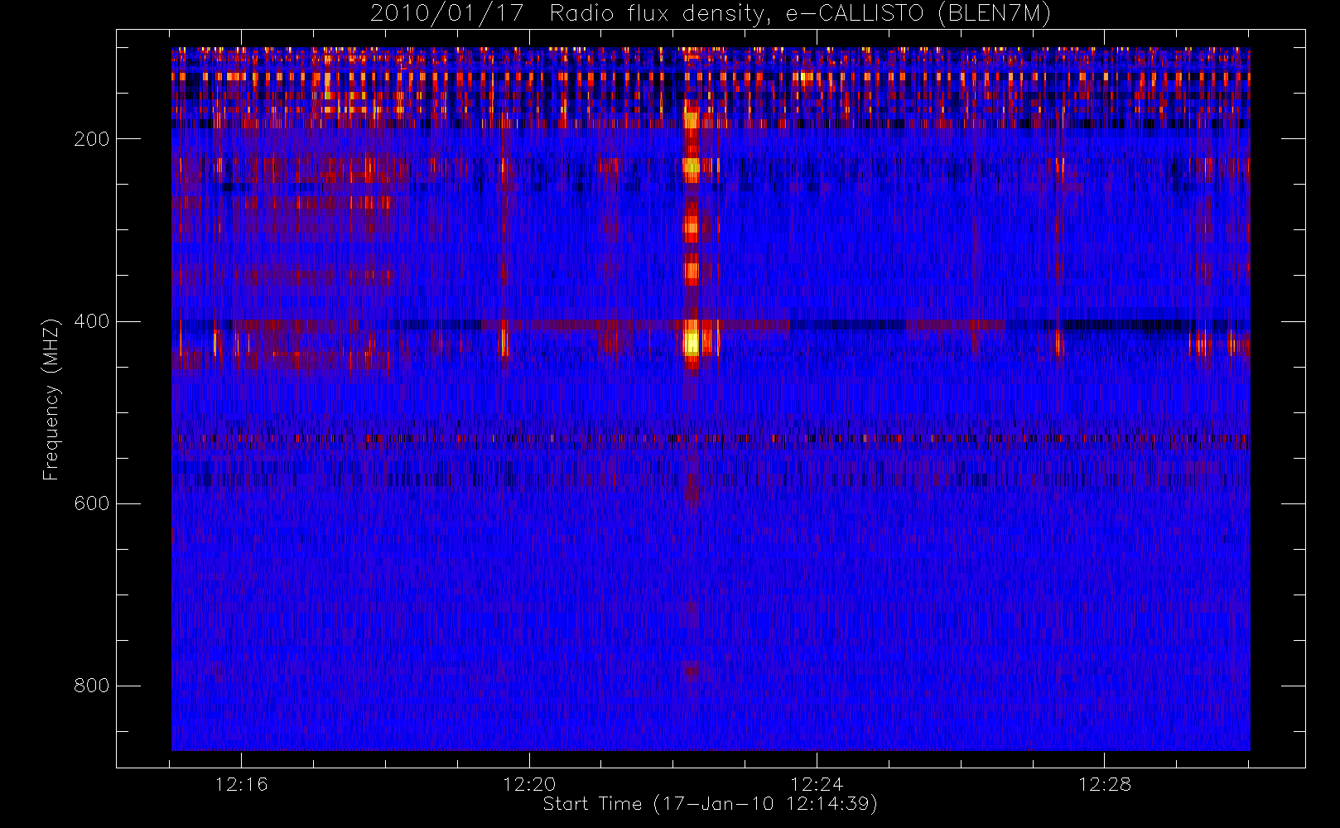Click the 12:28 time tick label
The height and width of the screenshot is (828, 1340).
click(x=1105, y=783)
